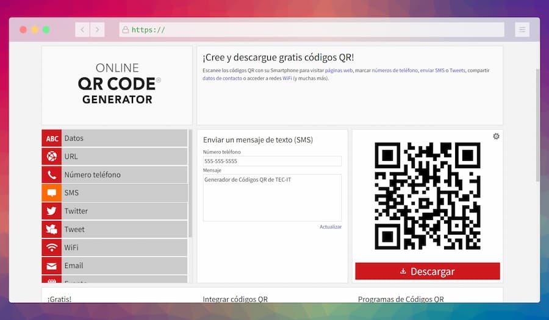Screen dimensions: 549x320
Task: Click the Mensaje text area
Action: click(273, 198)
